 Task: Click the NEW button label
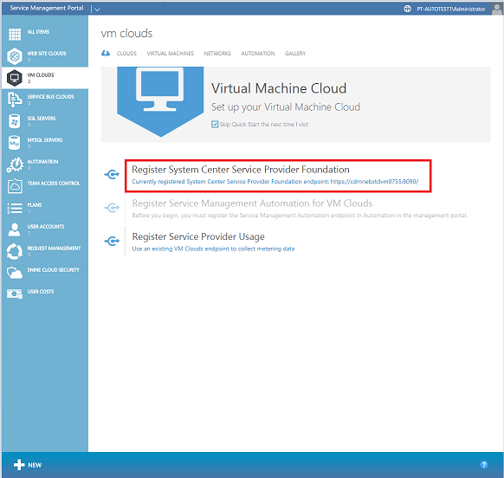pos(35,465)
